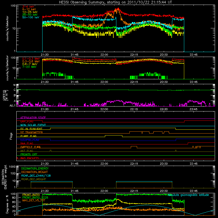This screenshot has height=218, width=218.
Task: Click the 25-50 keV legend label
Action: (30, 15)
